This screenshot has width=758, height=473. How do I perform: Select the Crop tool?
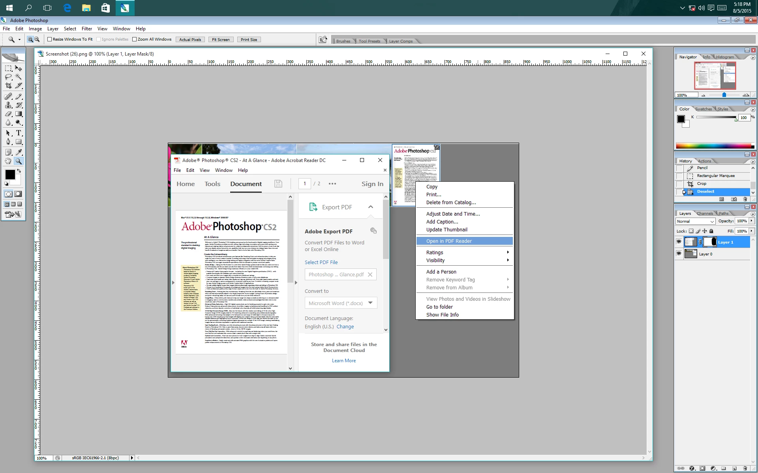tap(8, 86)
